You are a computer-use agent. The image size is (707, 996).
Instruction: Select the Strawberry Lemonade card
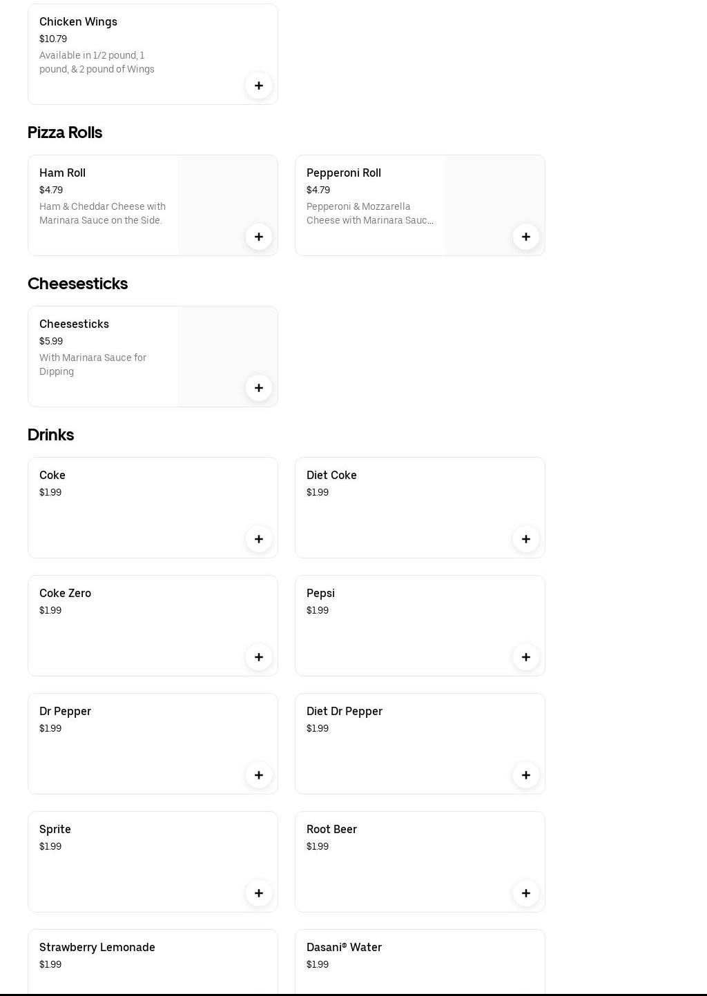point(153,962)
